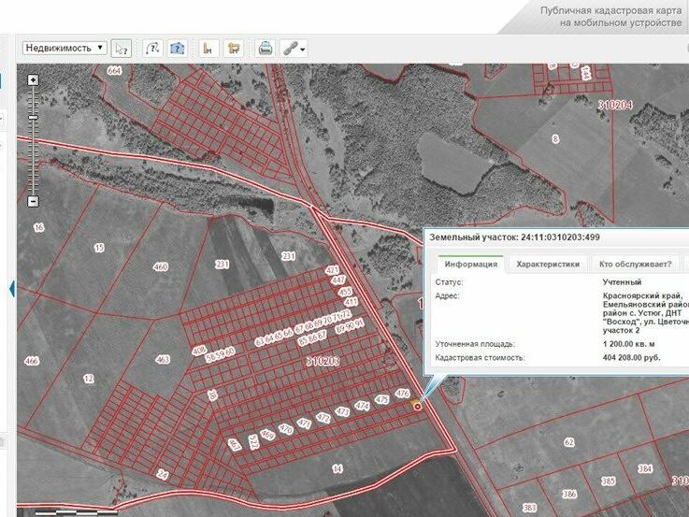Select the identify object cursor tool
Screen dimensions: 689x517
(122, 49)
